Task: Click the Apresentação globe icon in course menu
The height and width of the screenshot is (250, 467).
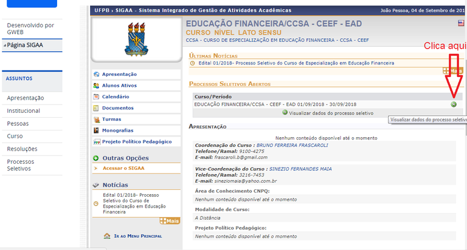Action: click(x=96, y=74)
